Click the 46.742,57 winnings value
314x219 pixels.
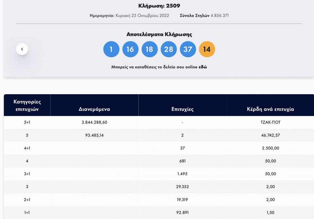pos(270,135)
